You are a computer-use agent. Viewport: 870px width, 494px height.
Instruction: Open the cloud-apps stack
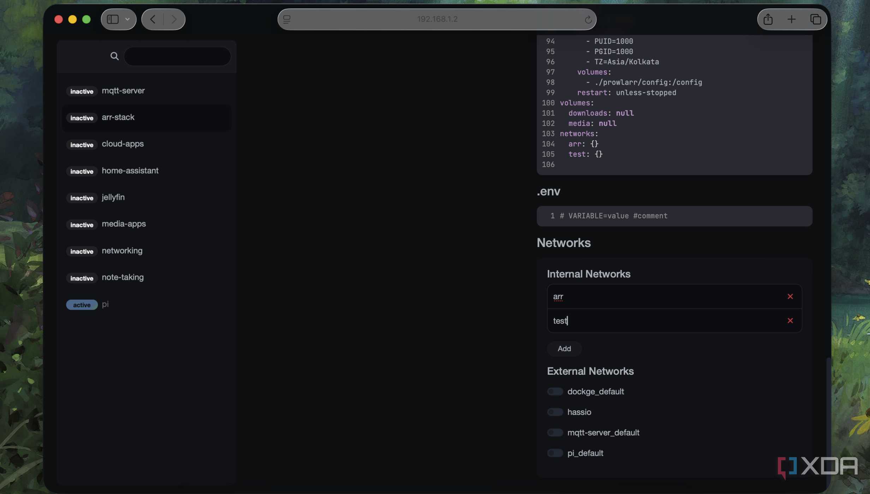click(x=147, y=144)
